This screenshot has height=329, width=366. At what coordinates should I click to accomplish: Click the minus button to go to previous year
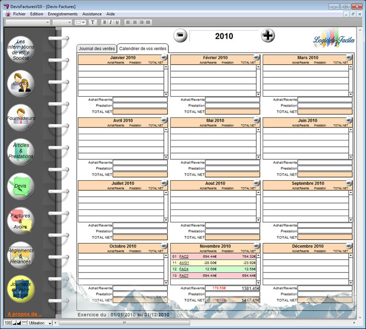pyautogui.click(x=181, y=36)
